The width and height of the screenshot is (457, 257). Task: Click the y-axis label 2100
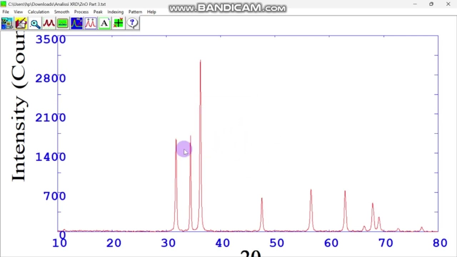pos(50,117)
